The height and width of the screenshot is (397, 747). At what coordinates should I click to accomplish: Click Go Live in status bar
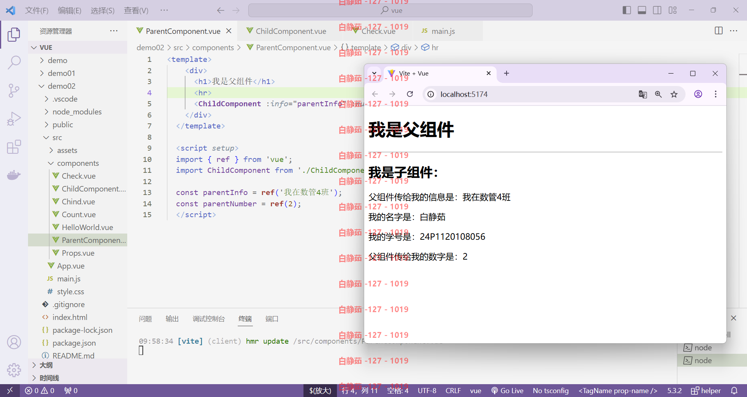point(507,390)
